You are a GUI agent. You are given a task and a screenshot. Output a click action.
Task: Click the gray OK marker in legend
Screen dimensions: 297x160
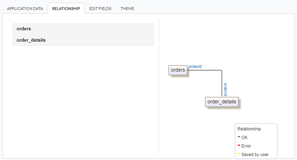click(x=239, y=137)
